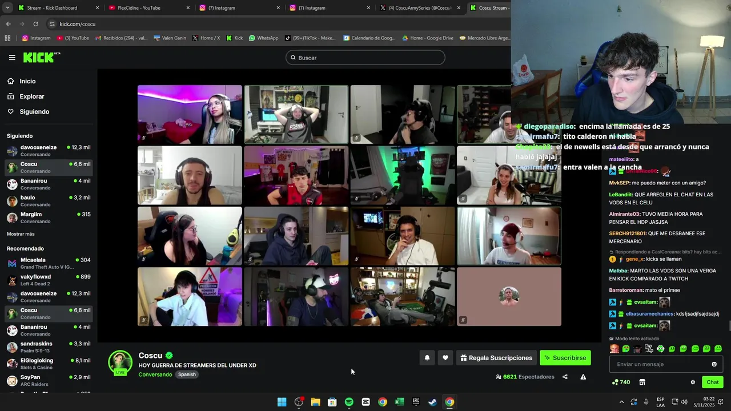The height and width of the screenshot is (411, 731).
Task: Open the Valen Ganin bookmark
Action: tap(170, 38)
